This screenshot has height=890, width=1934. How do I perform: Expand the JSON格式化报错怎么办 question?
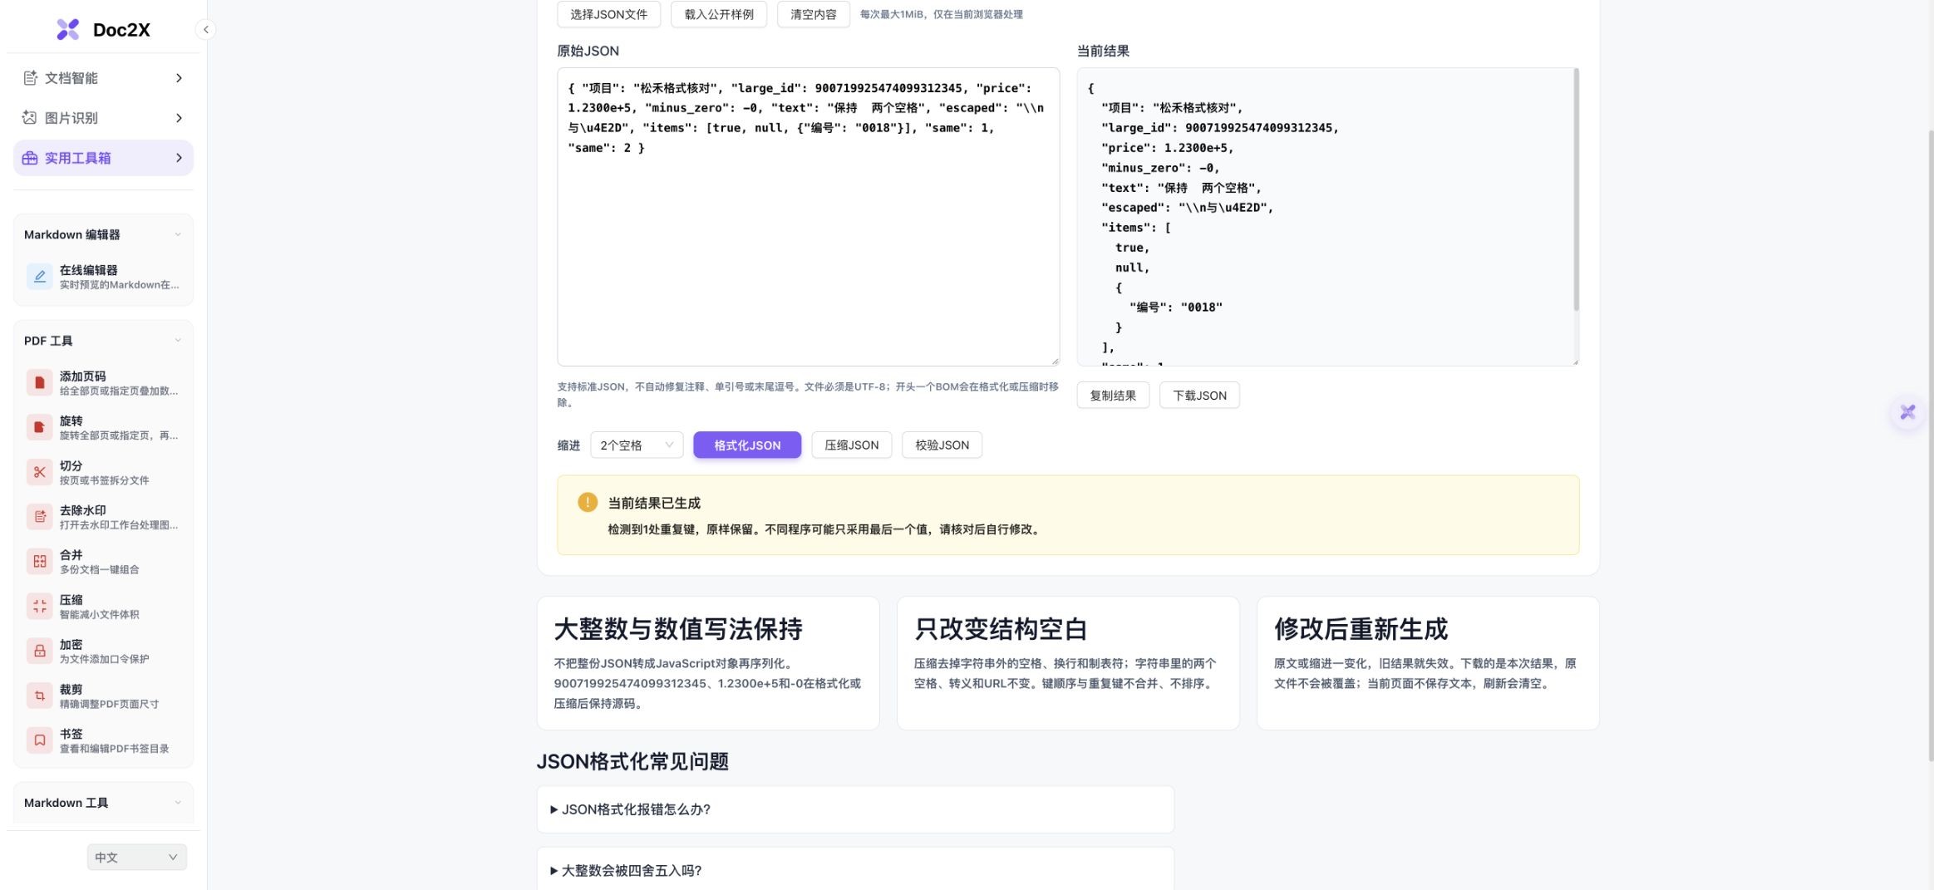855,809
